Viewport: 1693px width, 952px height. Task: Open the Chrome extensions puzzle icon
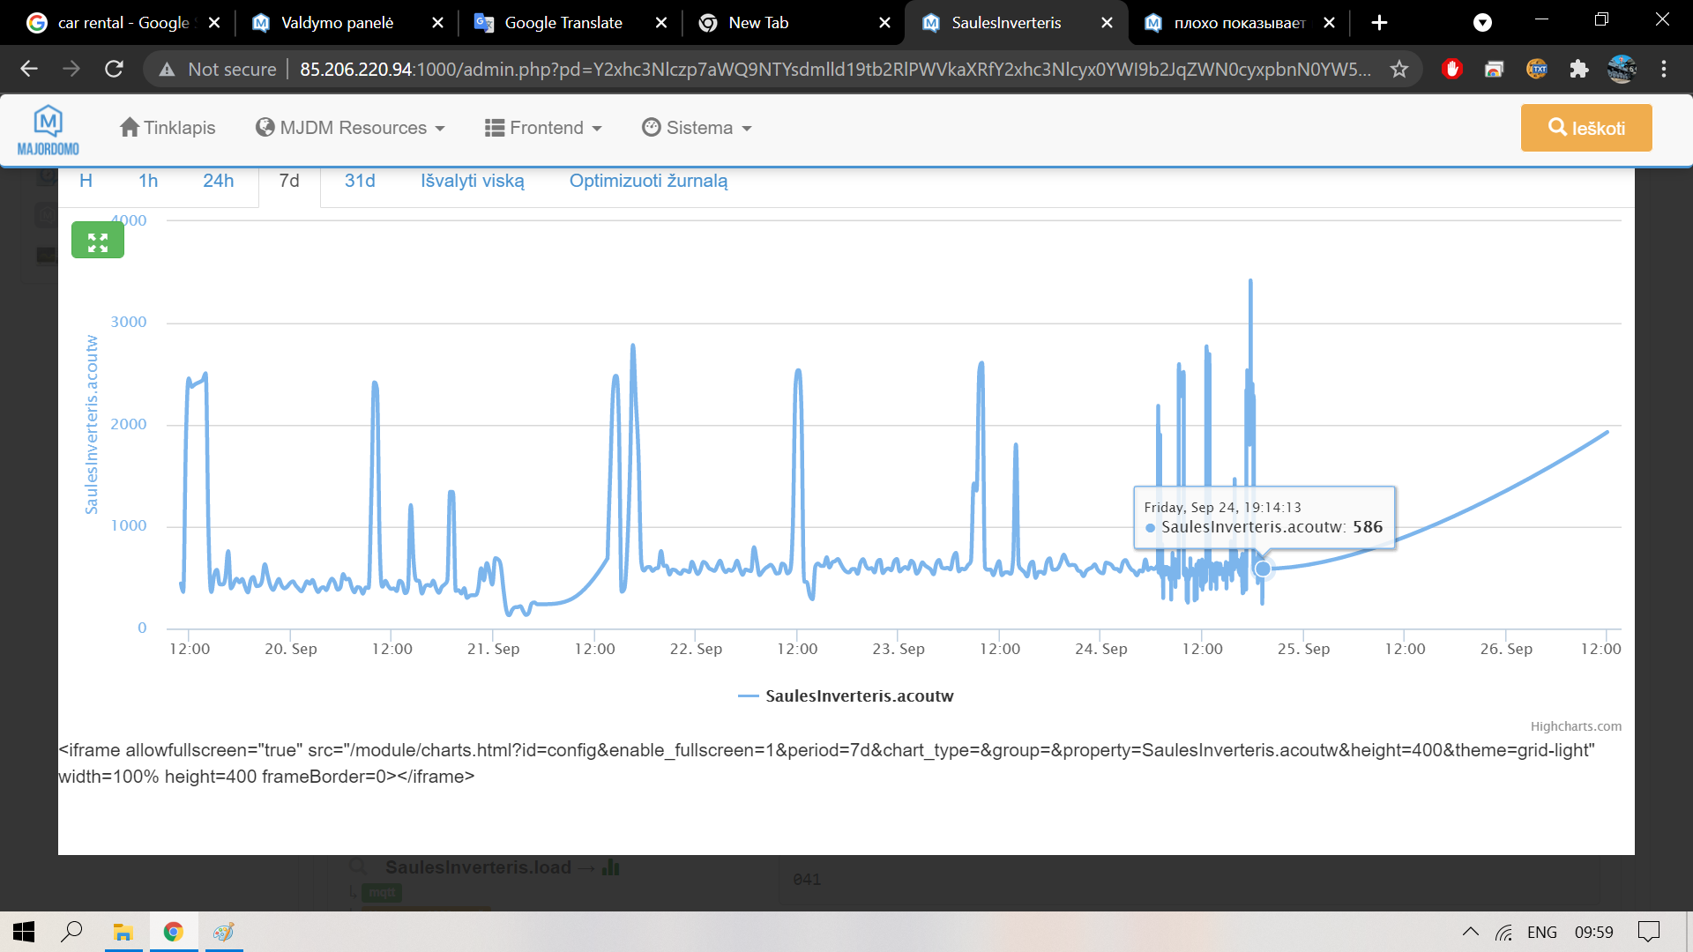(x=1578, y=69)
